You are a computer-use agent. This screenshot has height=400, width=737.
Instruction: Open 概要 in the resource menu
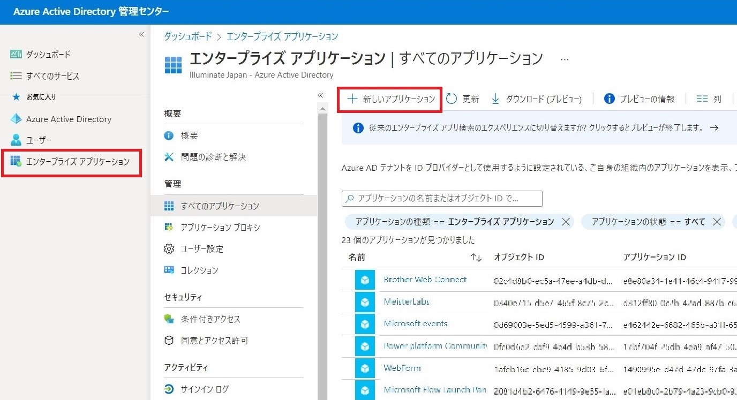189,135
